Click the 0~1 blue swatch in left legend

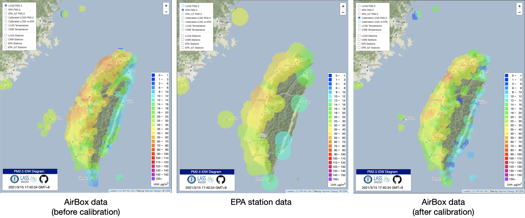coord(153,75)
